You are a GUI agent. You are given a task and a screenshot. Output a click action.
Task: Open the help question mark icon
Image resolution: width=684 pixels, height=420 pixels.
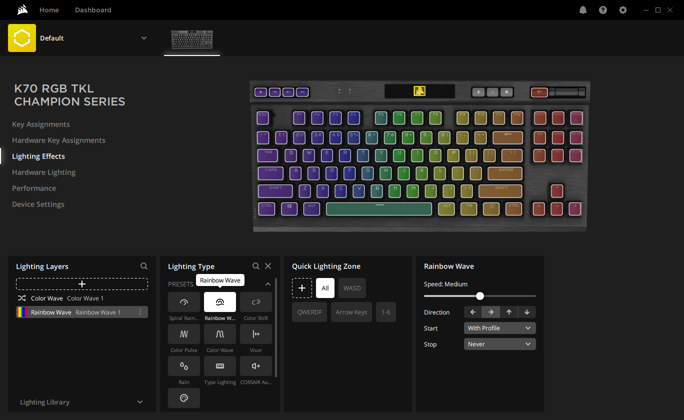click(x=603, y=10)
